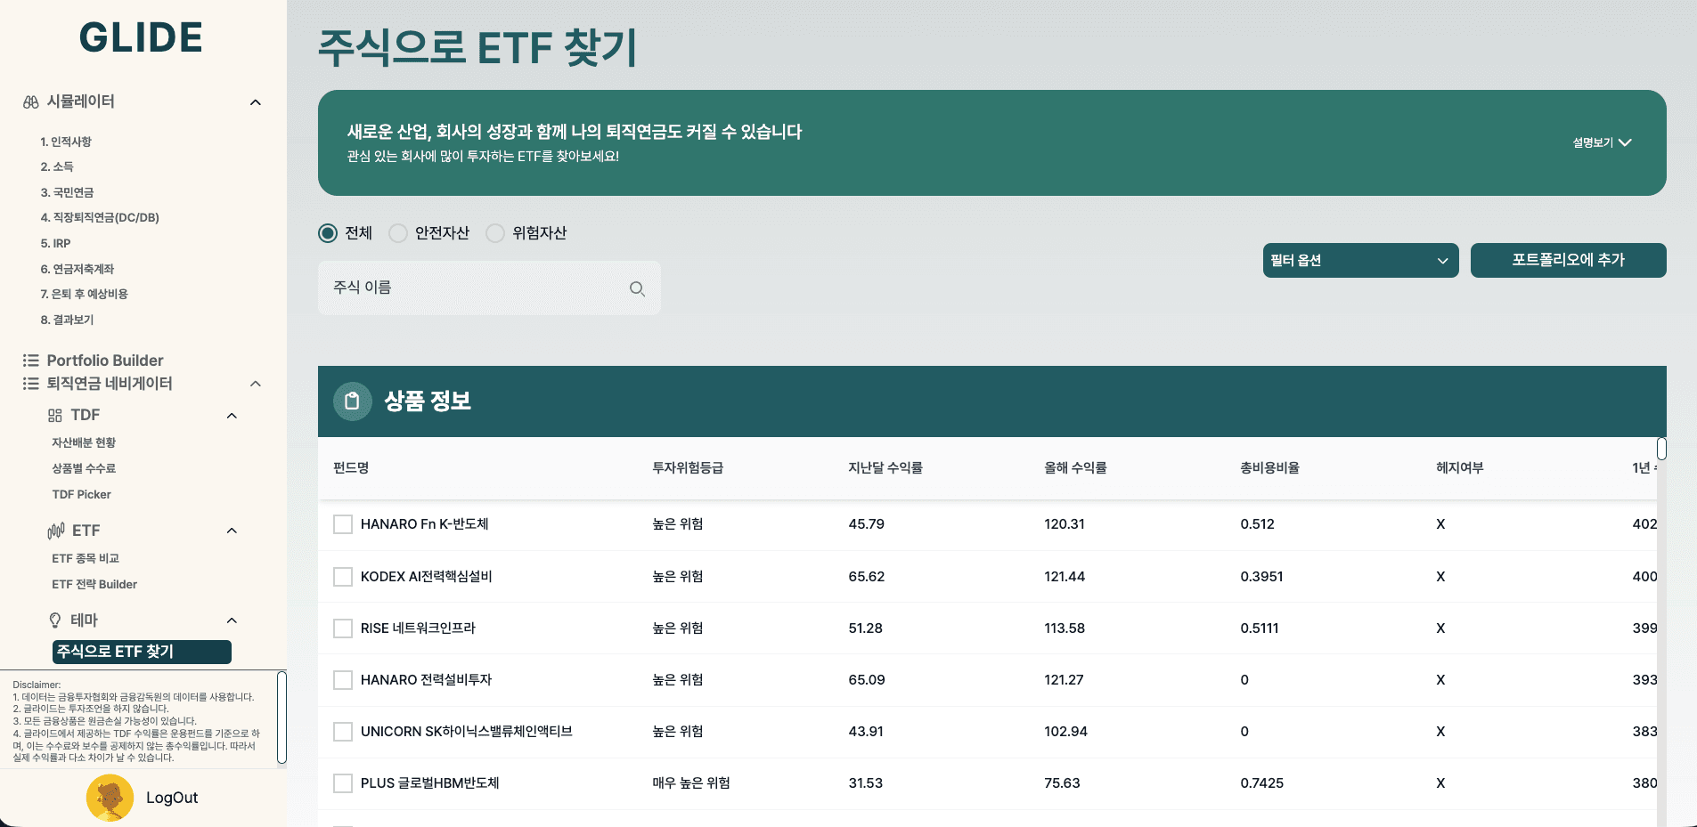Open 7. 은퇴 후 예상비용 item
The image size is (1697, 827).
point(84,294)
